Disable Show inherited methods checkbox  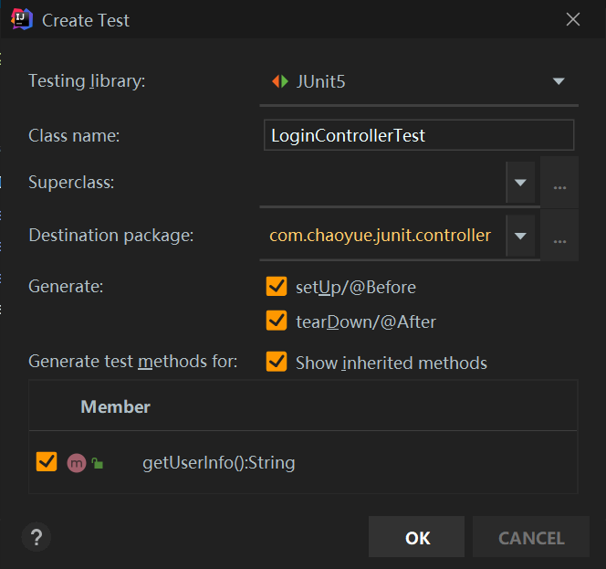click(x=277, y=363)
